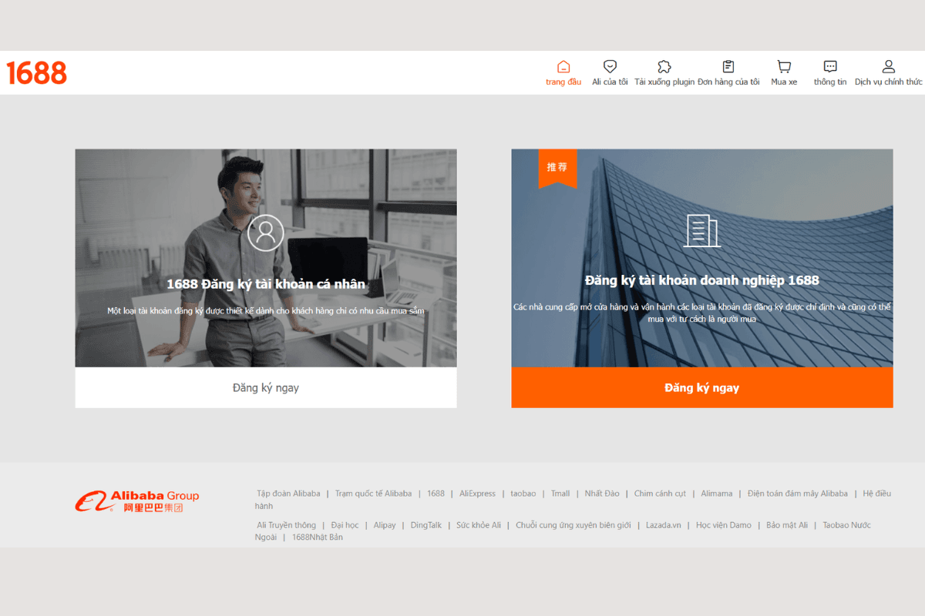This screenshot has height=616, width=925.
Task: Open the AliExpress footer link
Action: click(x=477, y=494)
